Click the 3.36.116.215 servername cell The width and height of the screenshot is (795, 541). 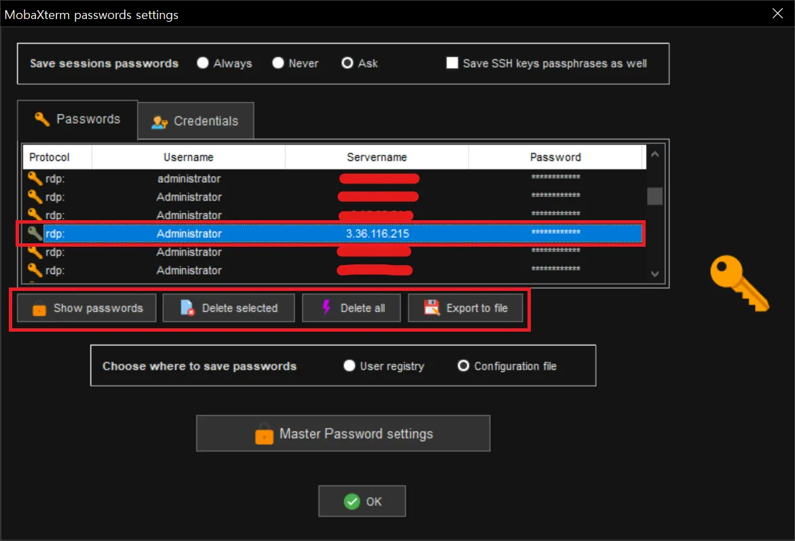coord(377,233)
